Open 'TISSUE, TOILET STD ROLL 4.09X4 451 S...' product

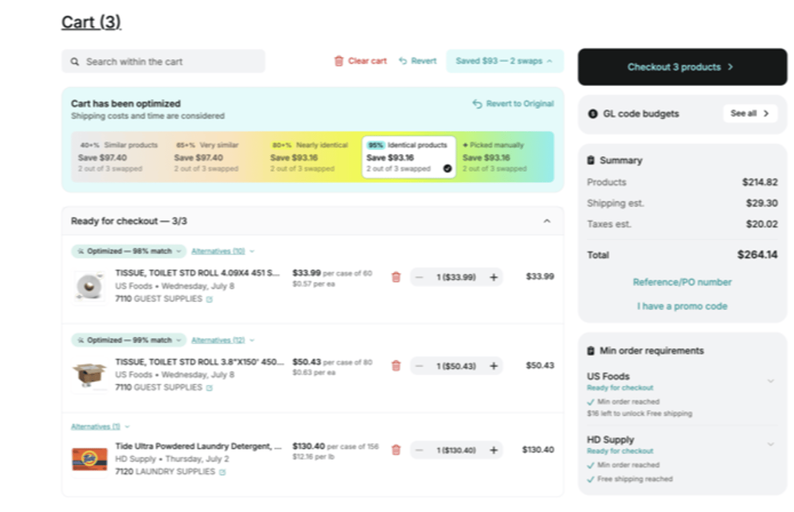coord(198,273)
